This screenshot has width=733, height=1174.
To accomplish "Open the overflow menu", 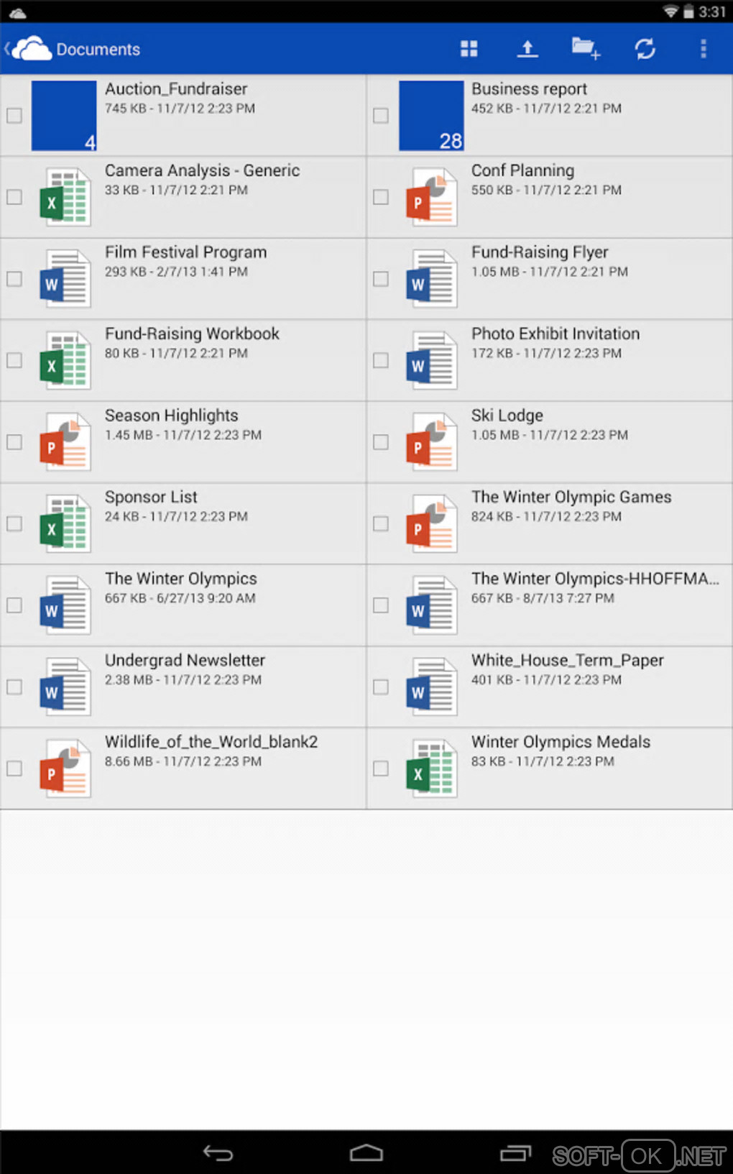I will coord(703,49).
